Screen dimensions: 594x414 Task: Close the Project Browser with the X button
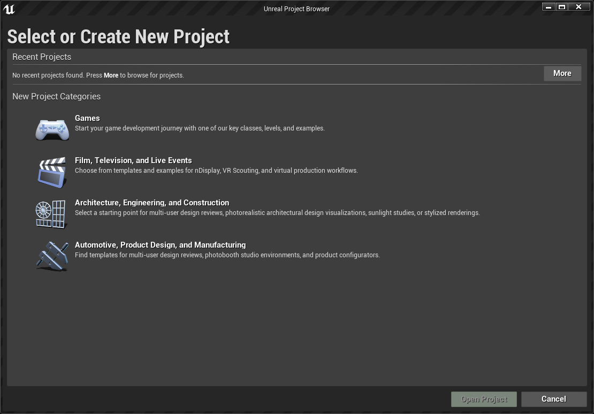pos(578,7)
